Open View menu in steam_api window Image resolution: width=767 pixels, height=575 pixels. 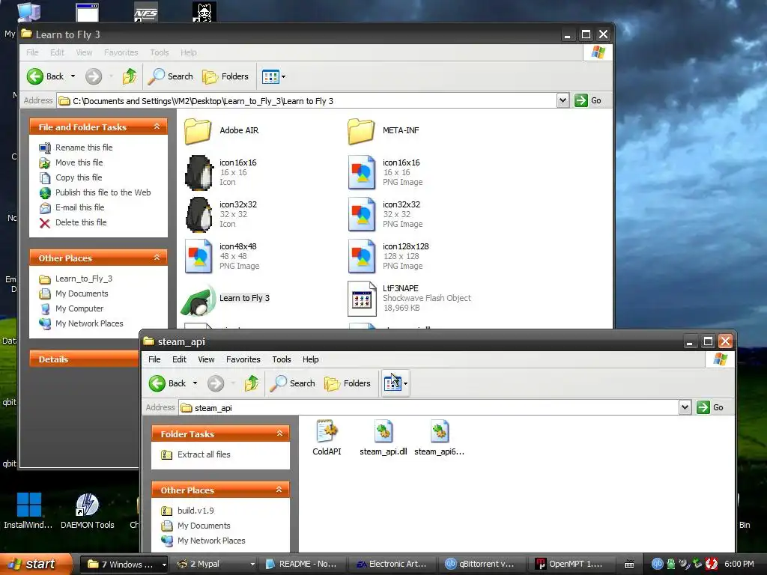click(x=206, y=359)
